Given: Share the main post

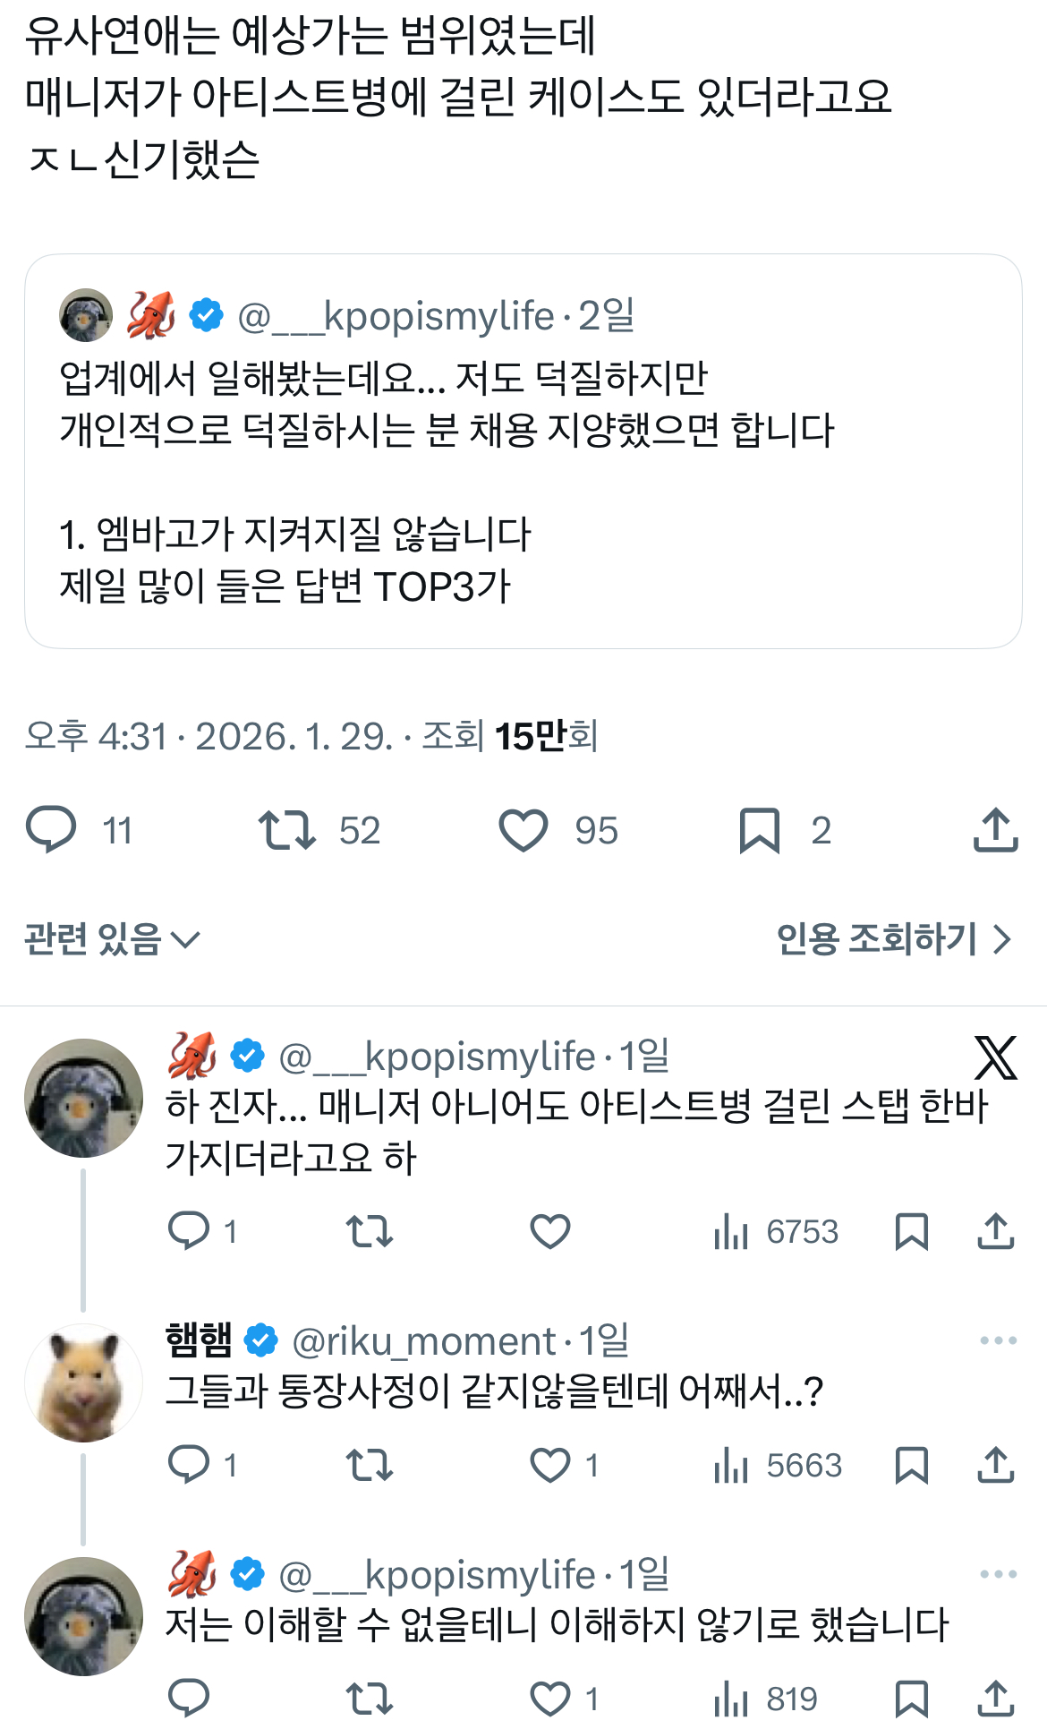Looking at the screenshot, I should [995, 829].
